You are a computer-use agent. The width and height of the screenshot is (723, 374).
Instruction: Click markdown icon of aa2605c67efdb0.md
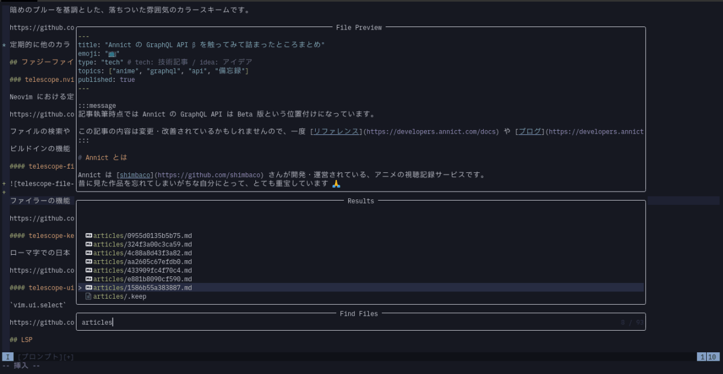click(x=89, y=262)
